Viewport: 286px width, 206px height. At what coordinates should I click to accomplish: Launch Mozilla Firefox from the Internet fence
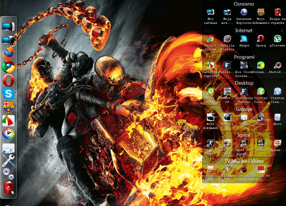pyautogui.click(x=227, y=39)
